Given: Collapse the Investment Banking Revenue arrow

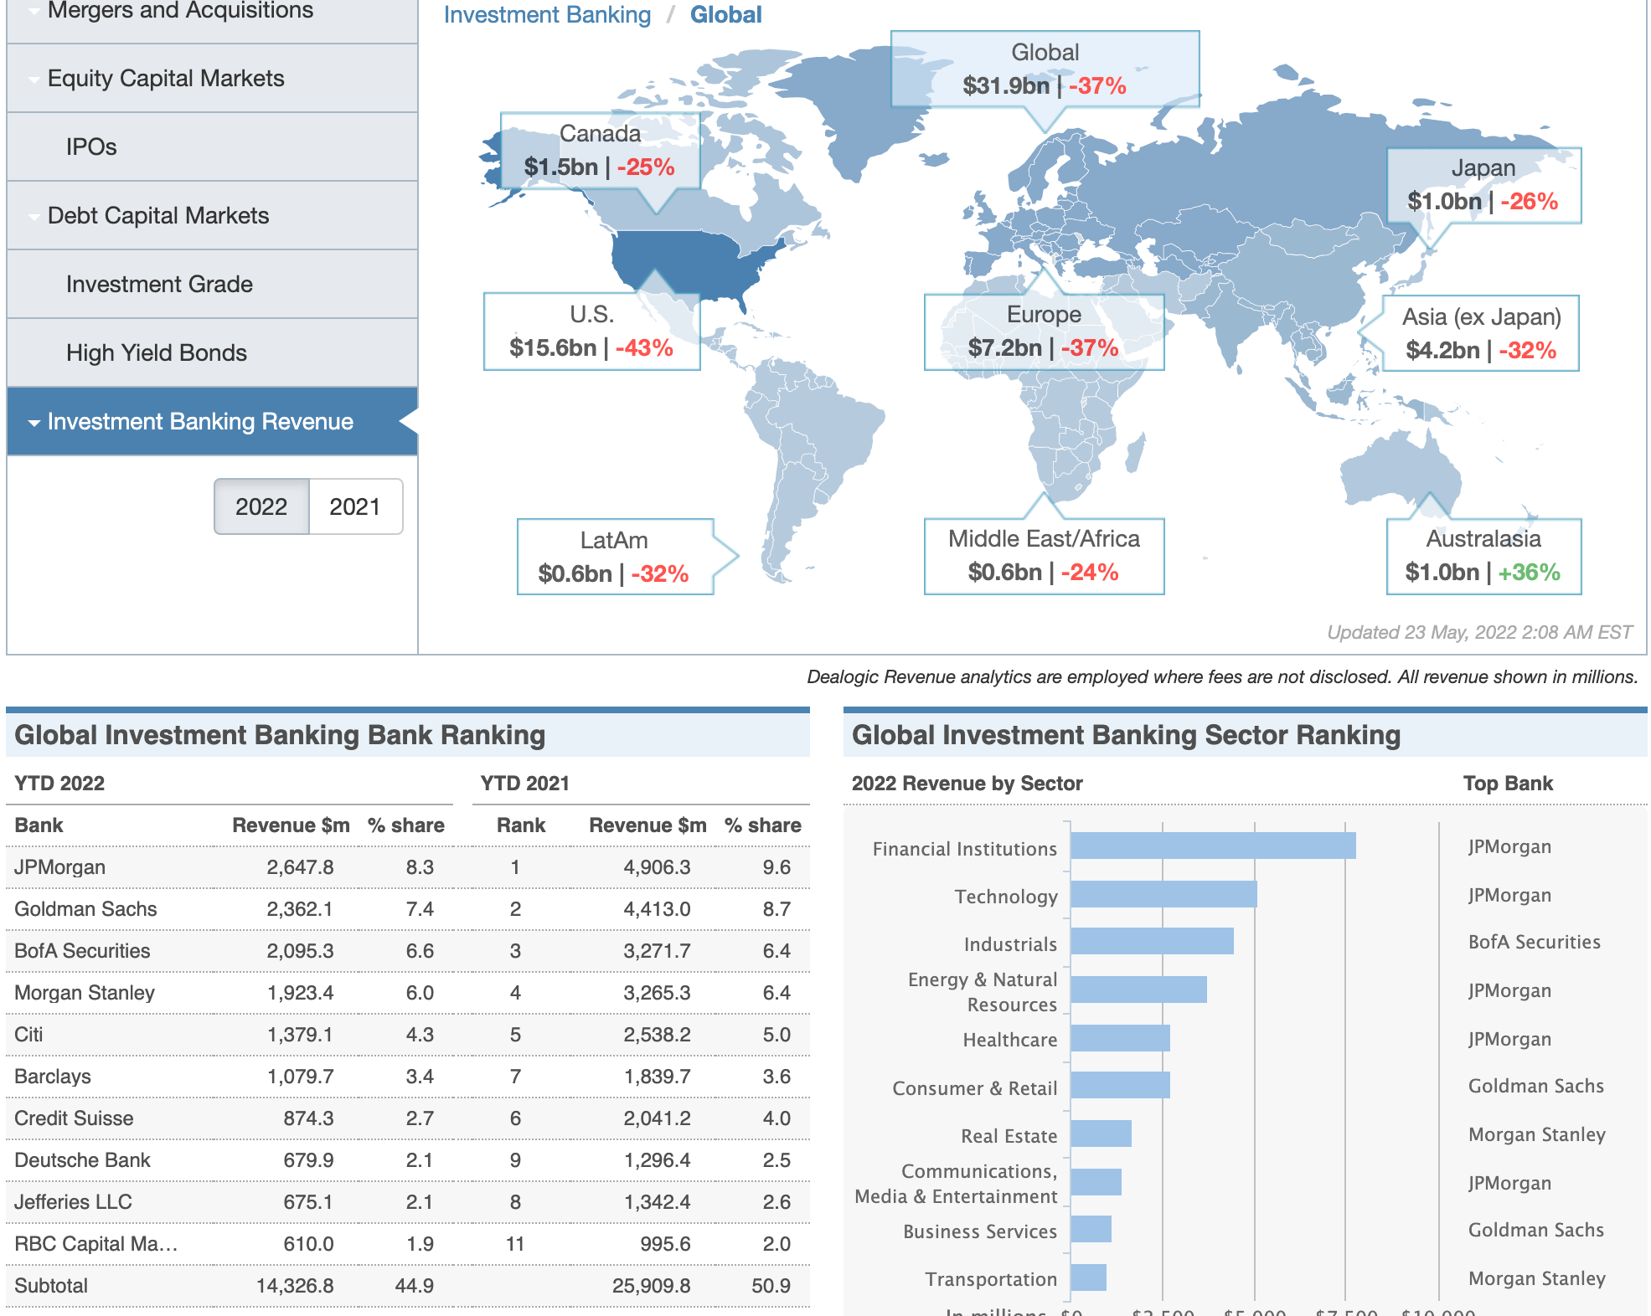Looking at the screenshot, I should [x=34, y=423].
